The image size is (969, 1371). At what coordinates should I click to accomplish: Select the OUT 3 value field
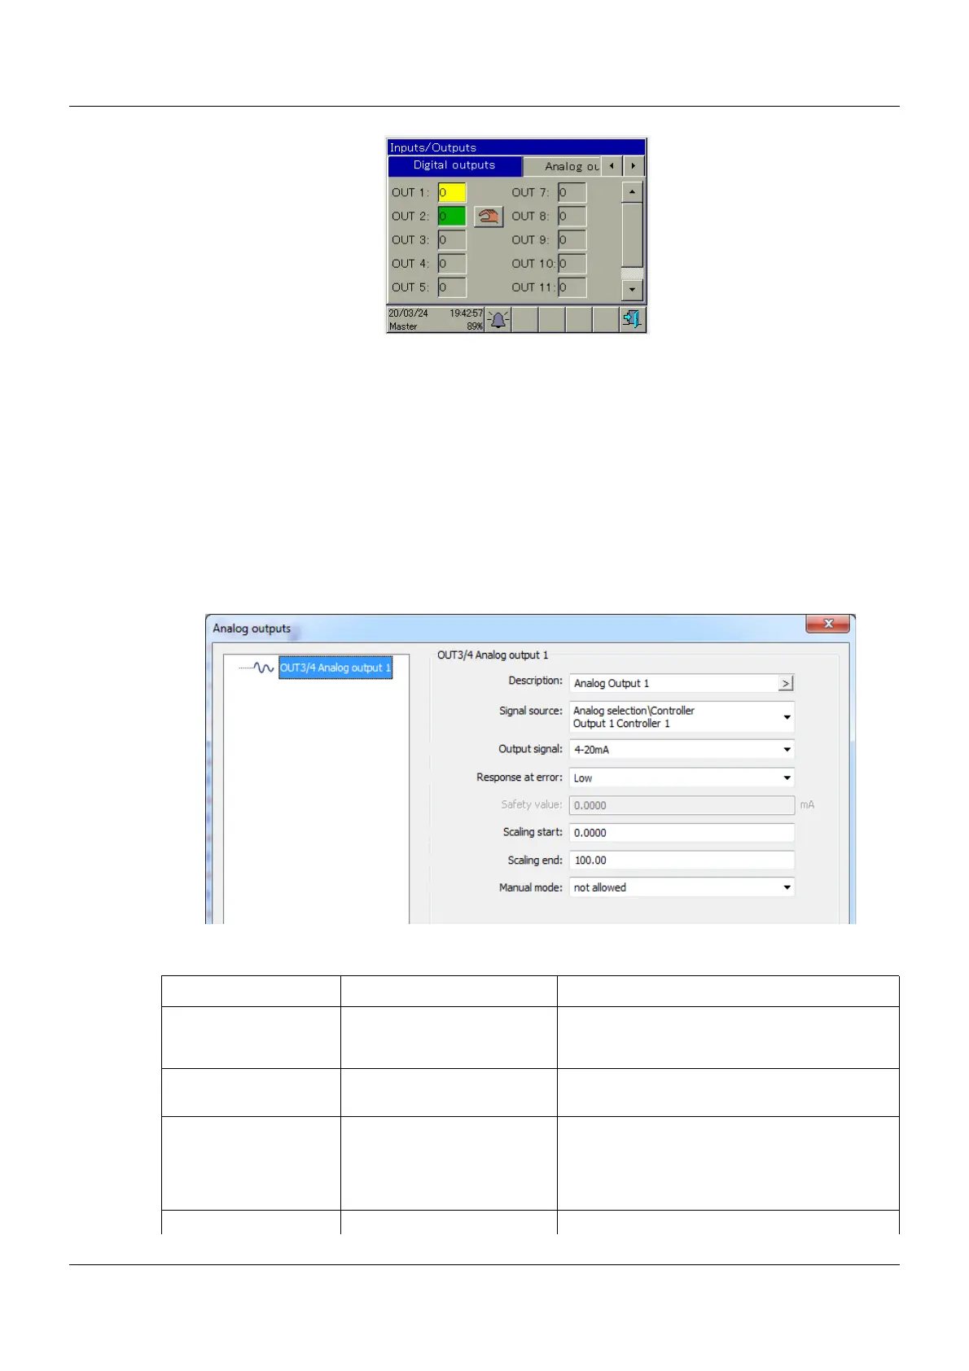click(452, 240)
